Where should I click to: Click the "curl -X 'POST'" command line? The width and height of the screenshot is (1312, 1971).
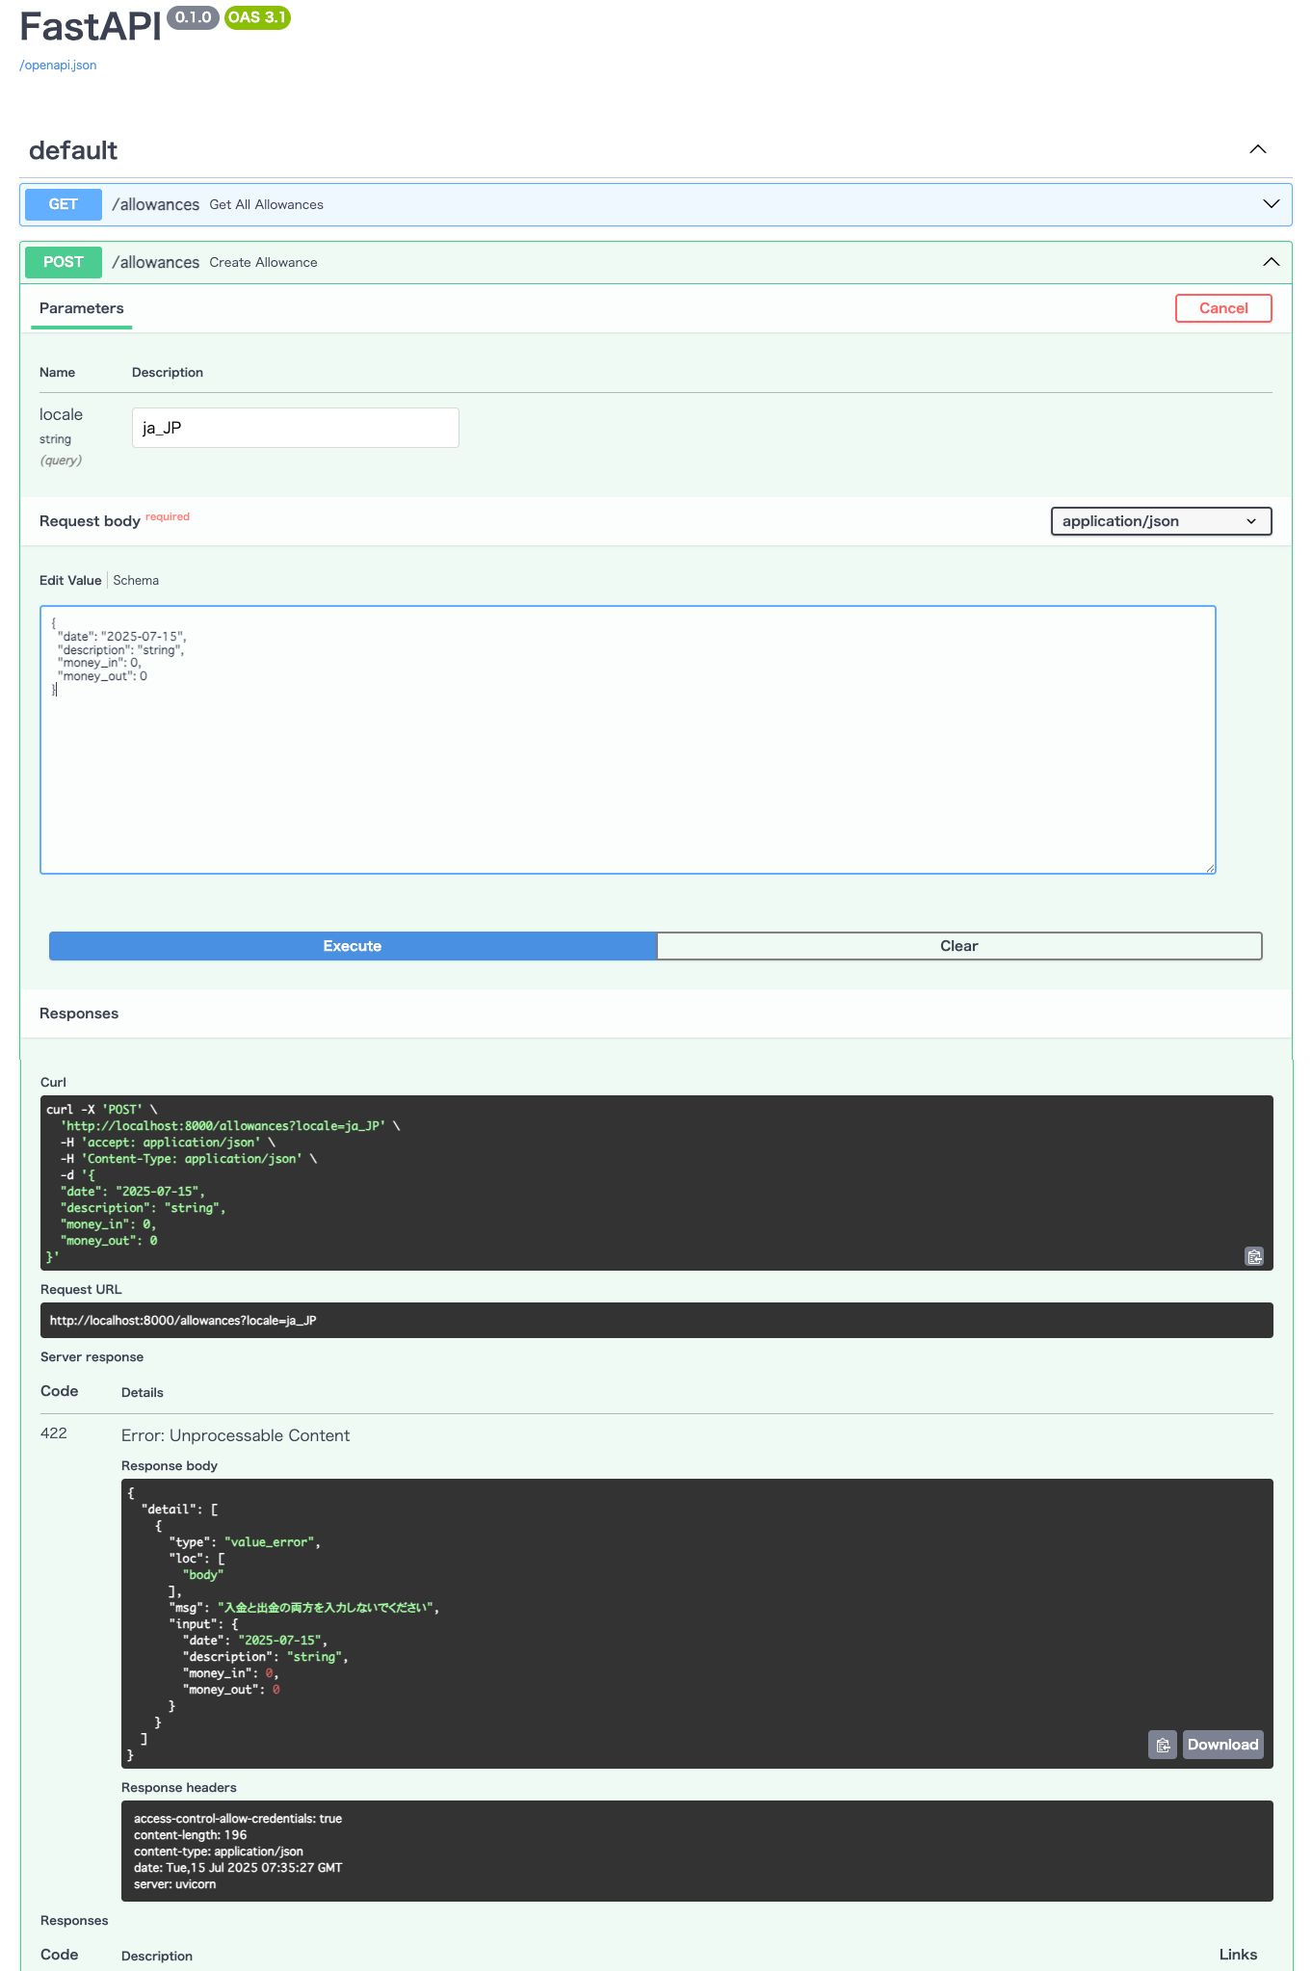[102, 1110]
